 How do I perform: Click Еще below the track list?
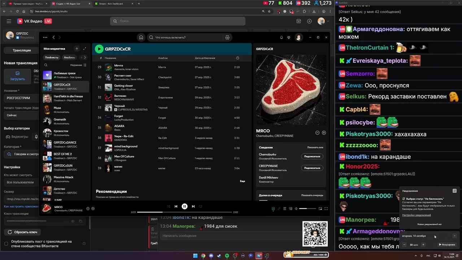[x=243, y=181]
